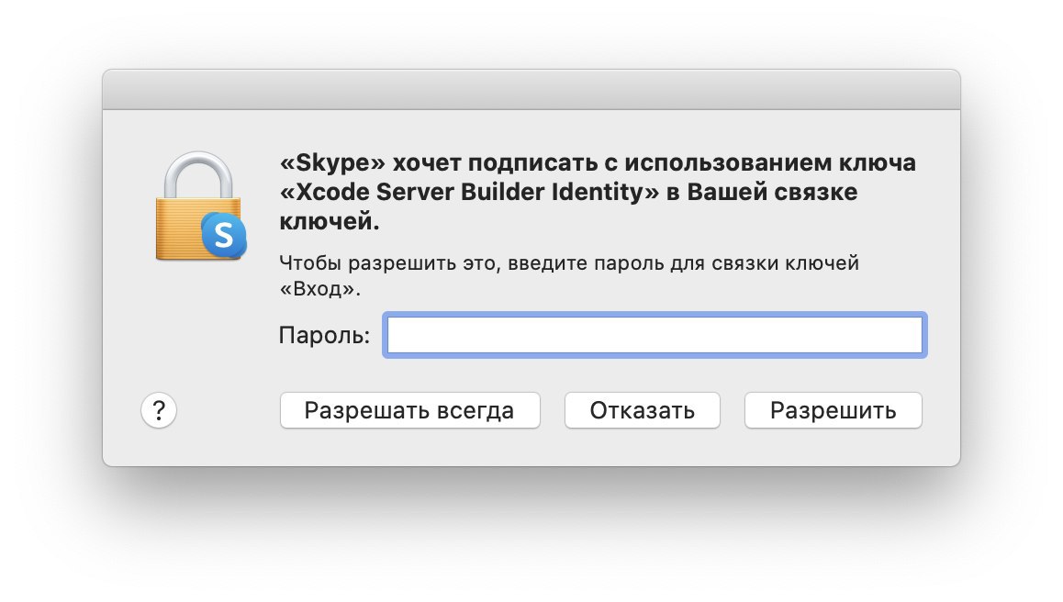
Task: Allow signing with the Разрешить button
Action: [833, 410]
